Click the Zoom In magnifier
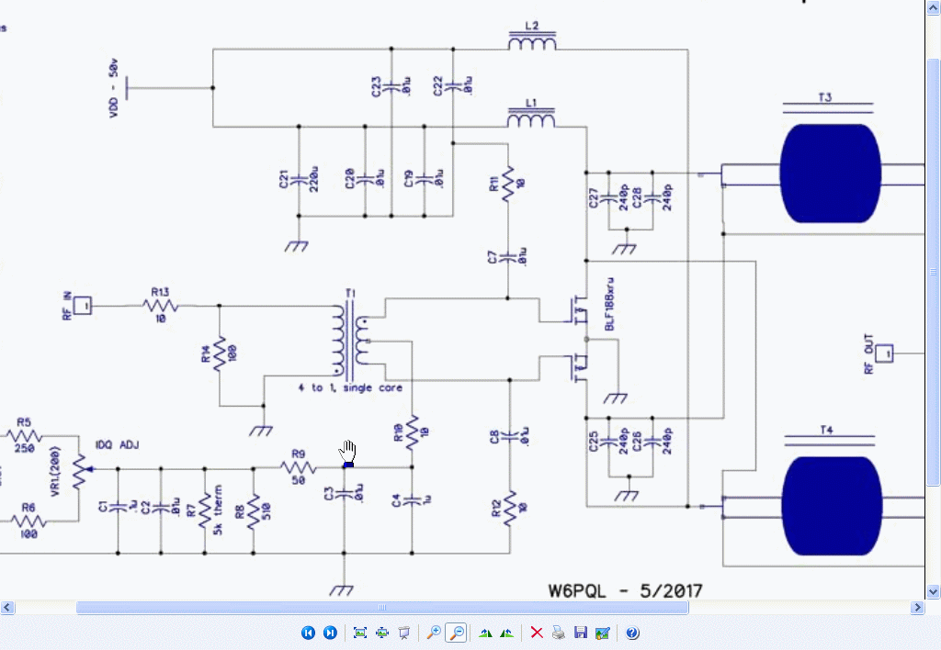Image resolution: width=941 pixels, height=650 pixels. pyautogui.click(x=434, y=633)
